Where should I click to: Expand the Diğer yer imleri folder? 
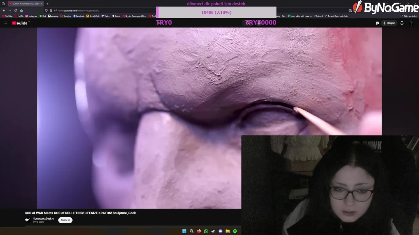click(x=409, y=16)
